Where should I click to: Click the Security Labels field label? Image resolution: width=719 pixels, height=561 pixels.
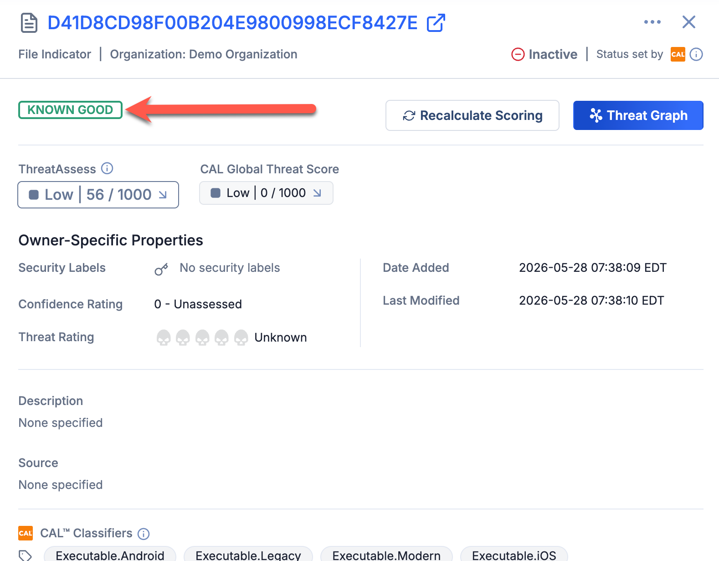click(62, 268)
